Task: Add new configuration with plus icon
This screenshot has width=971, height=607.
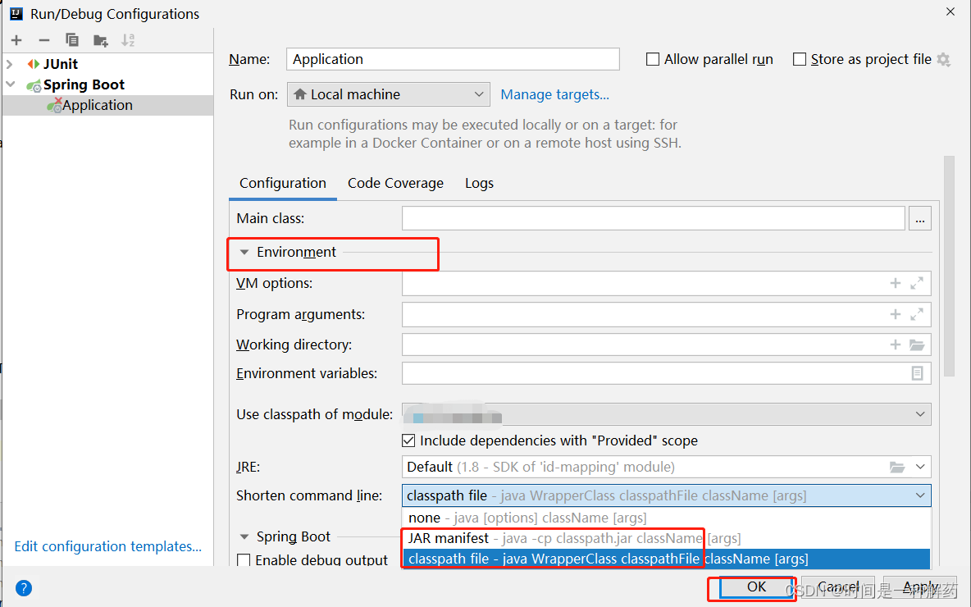Action: (x=16, y=40)
